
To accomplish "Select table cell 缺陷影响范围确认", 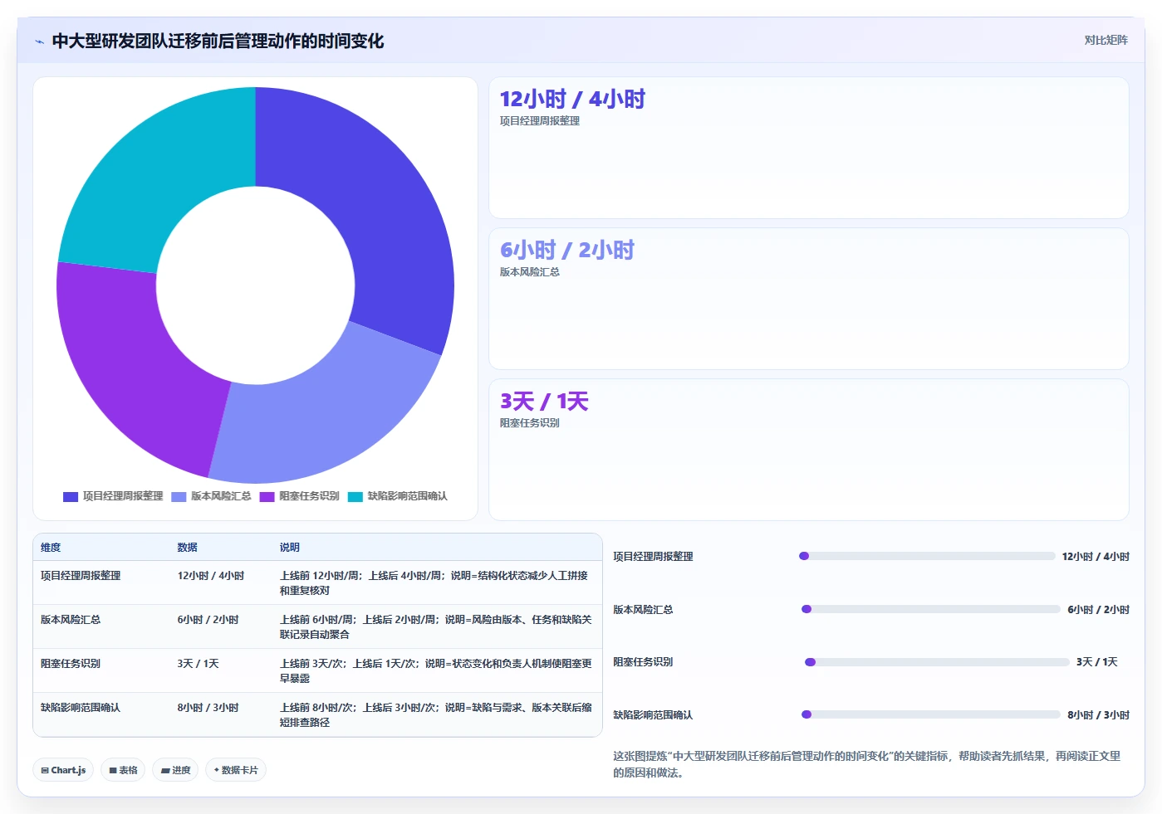I will pos(81,708).
